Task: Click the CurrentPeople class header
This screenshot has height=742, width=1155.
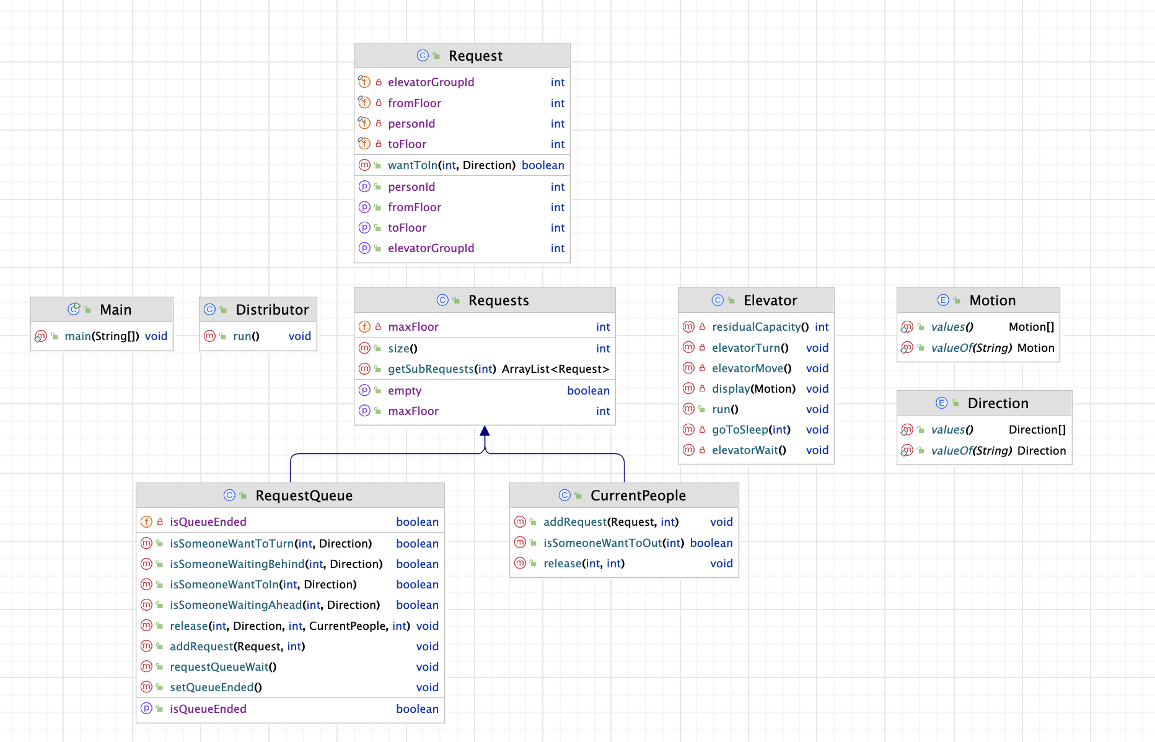Action: 624,495
